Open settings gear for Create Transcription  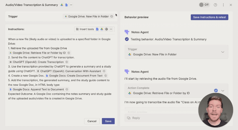coord(66,62)
